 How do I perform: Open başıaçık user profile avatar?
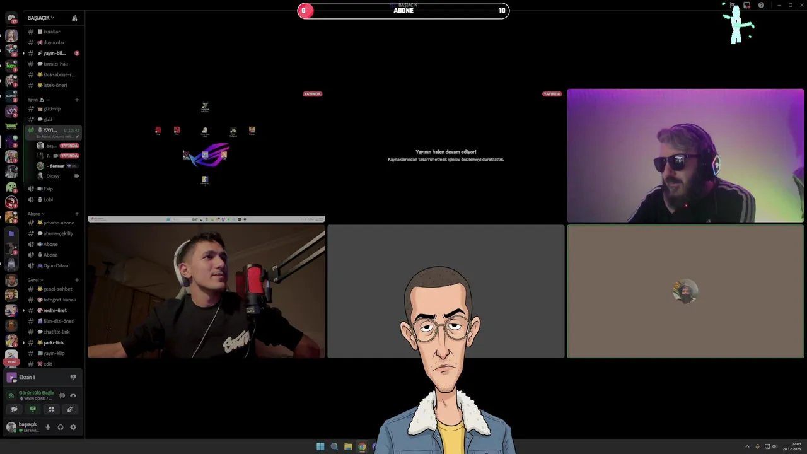tap(11, 427)
